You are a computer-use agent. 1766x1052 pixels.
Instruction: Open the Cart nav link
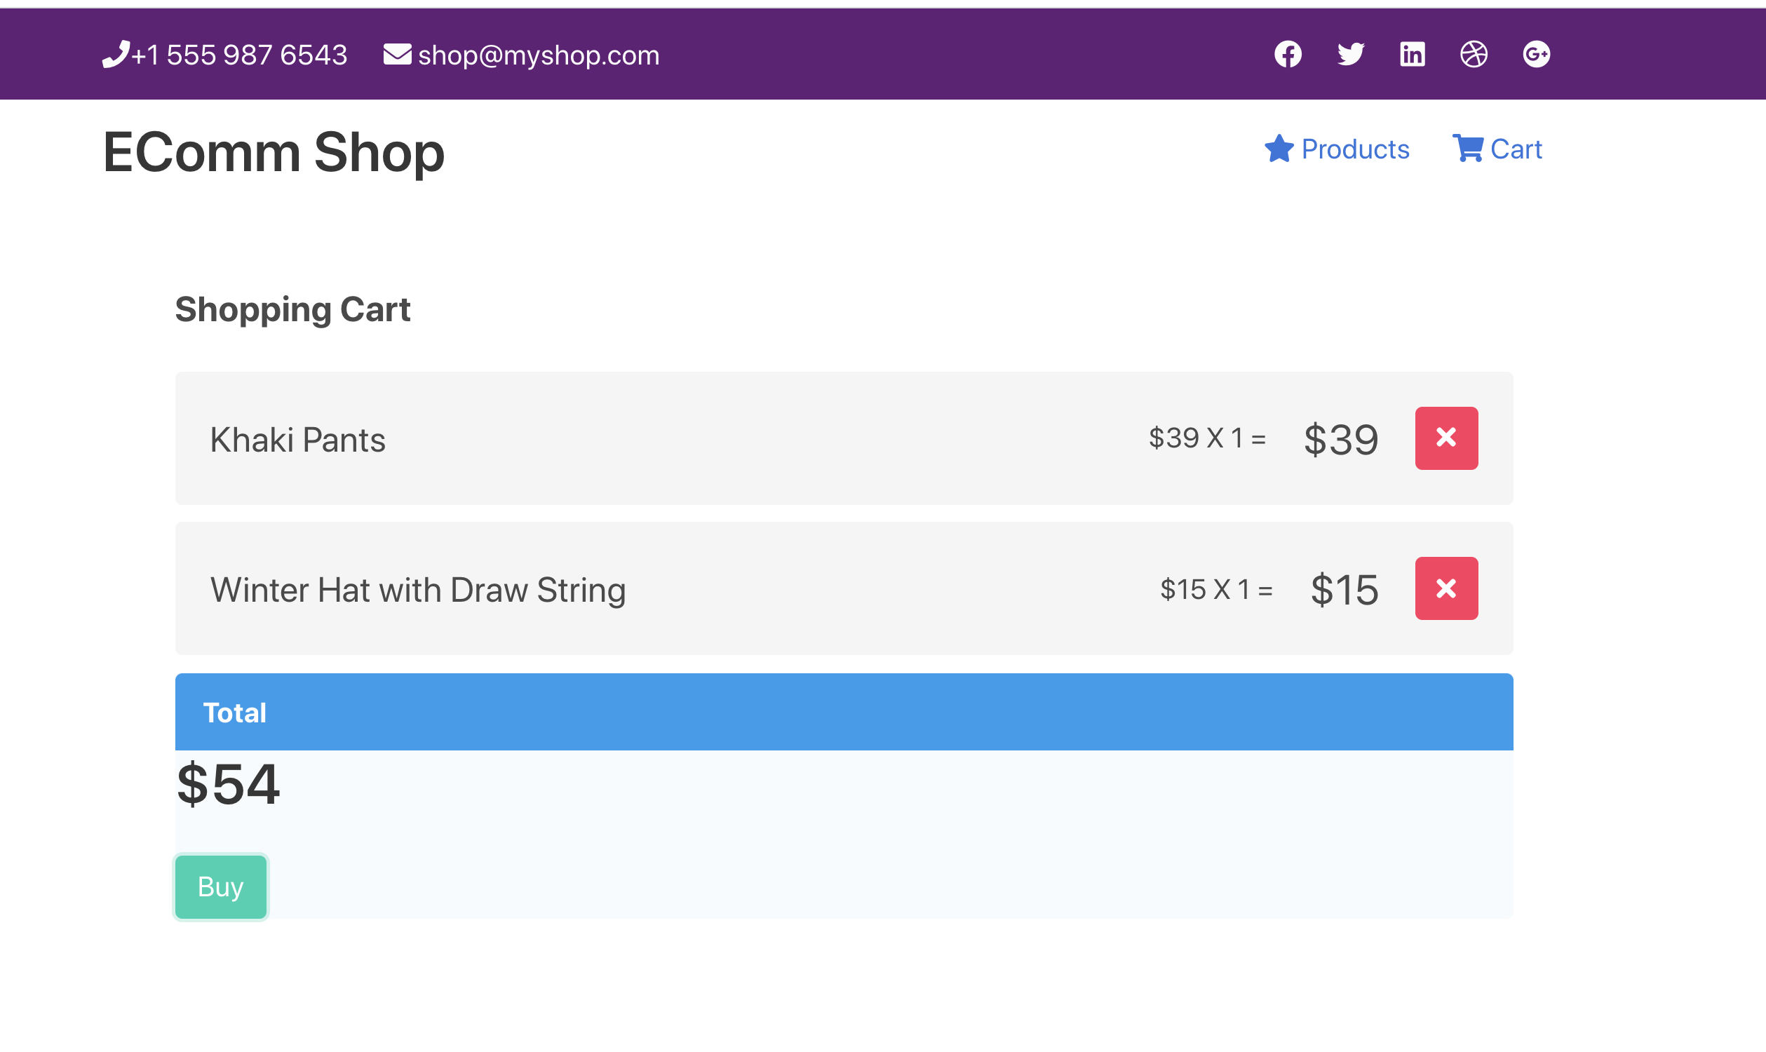[x=1516, y=149]
